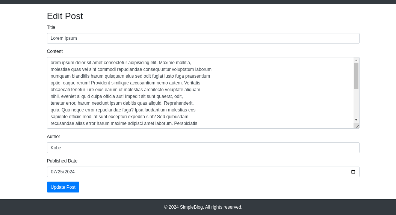The height and width of the screenshot is (215, 396).
Task: Click the Content label
Action: pyautogui.click(x=55, y=51)
